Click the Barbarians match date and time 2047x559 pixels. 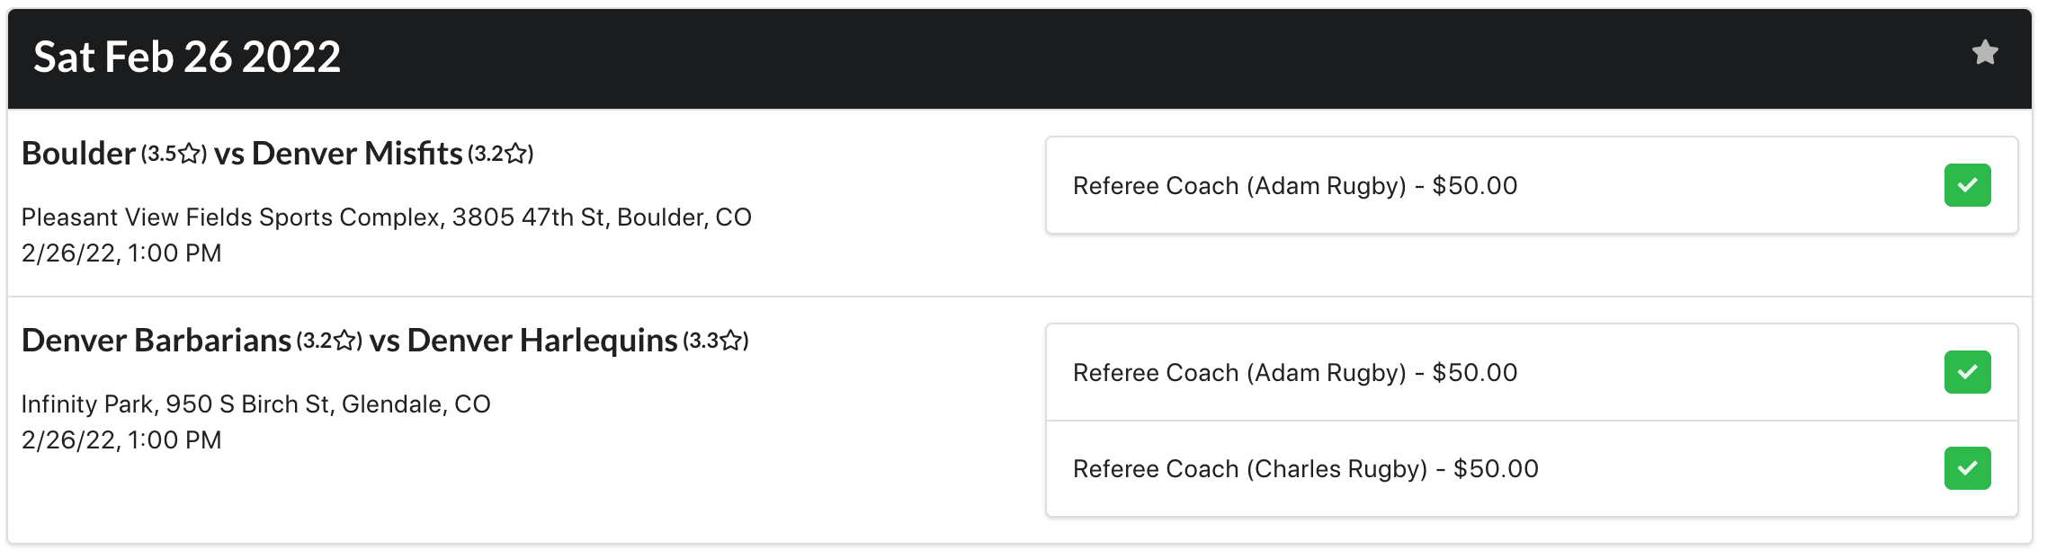tap(121, 440)
